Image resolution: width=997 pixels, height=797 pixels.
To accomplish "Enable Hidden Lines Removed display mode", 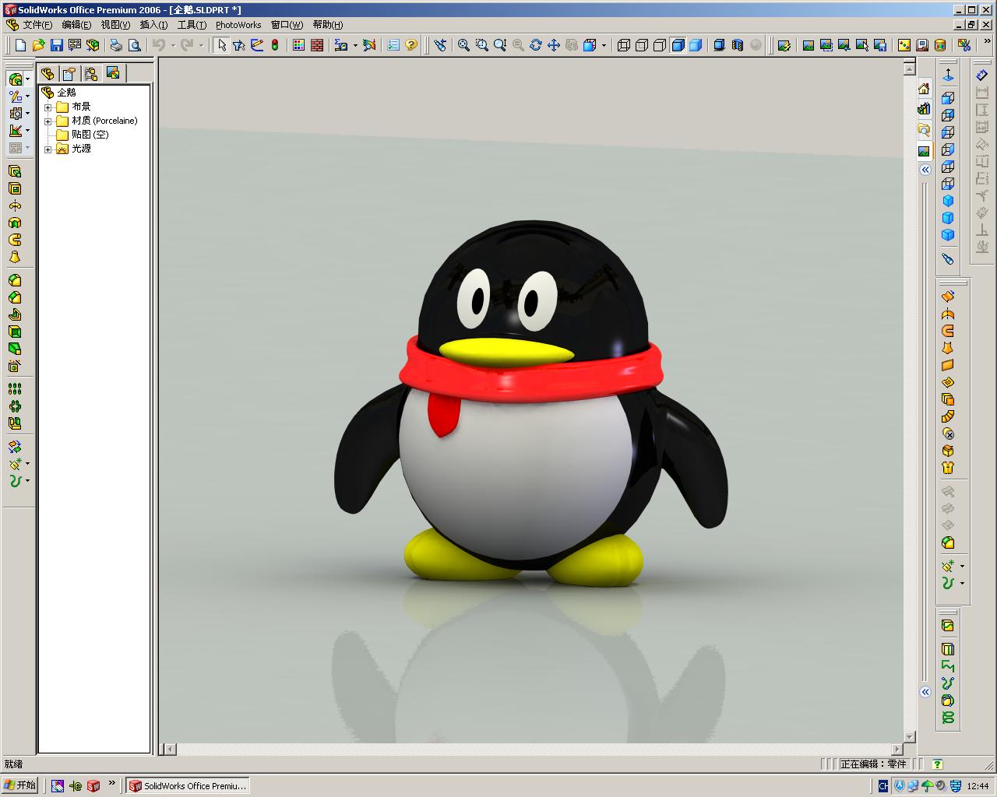I will pyautogui.click(x=660, y=45).
